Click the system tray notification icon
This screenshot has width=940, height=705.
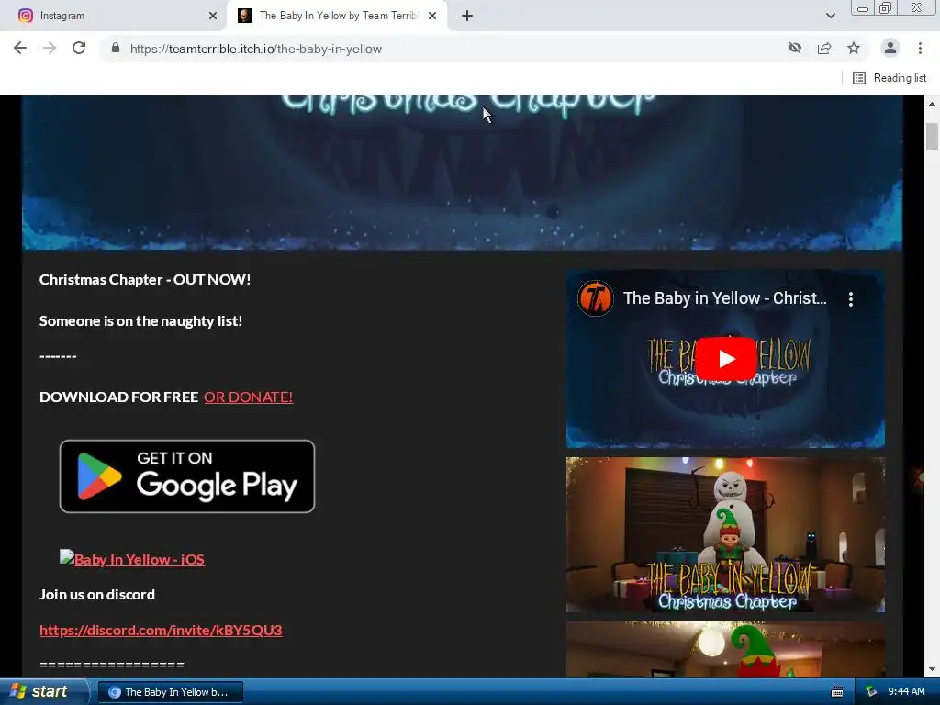tap(871, 692)
